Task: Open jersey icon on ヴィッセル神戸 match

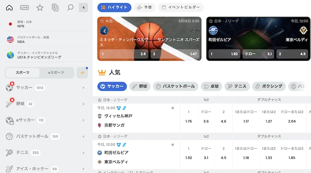Action: tap(119, 108)
